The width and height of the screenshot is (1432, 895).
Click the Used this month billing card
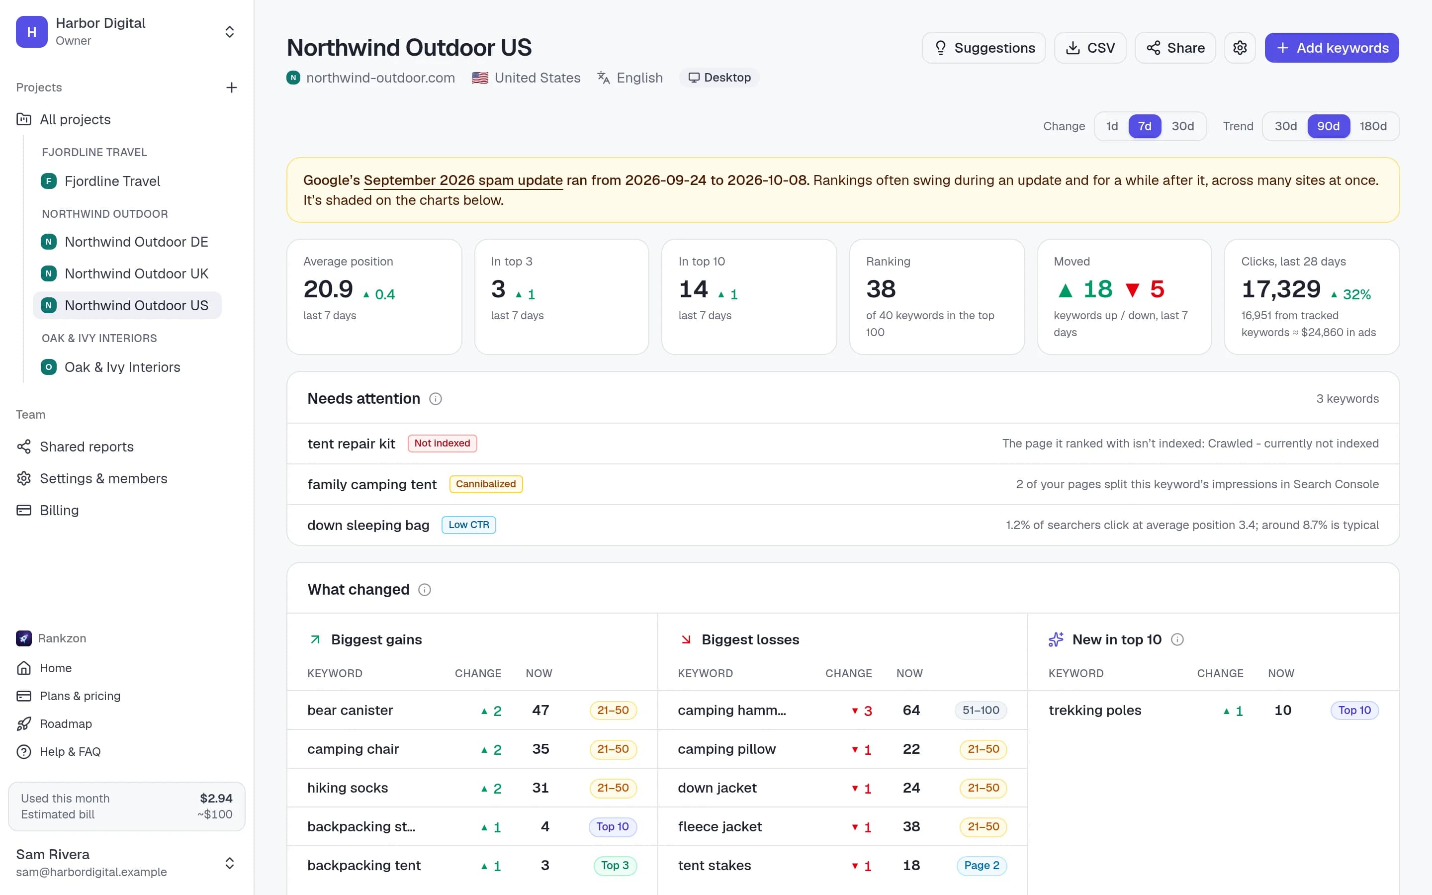click(x=127, y=806)
